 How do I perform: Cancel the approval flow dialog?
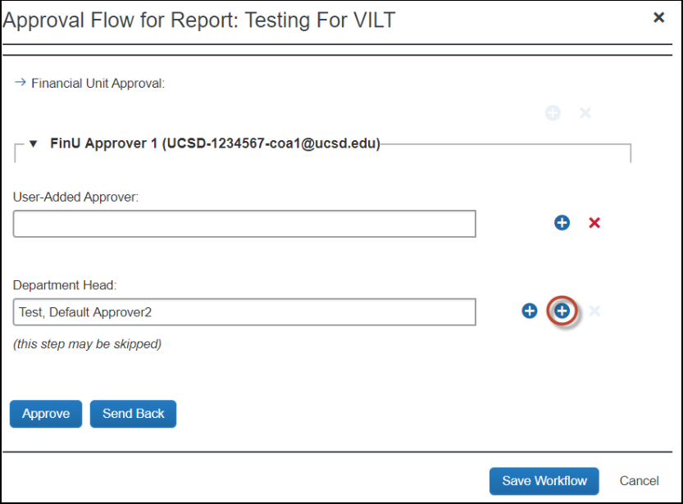click(x=639, y=481)
